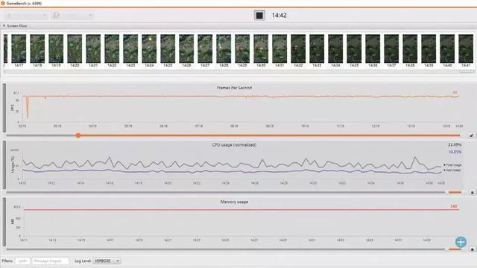Click the App usage legend entry

452,170
